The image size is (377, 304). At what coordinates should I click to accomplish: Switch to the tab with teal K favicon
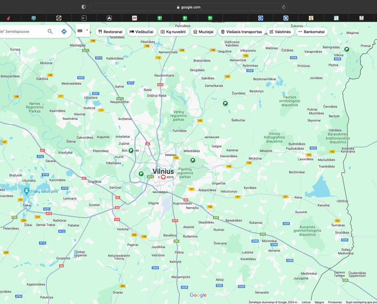tap(336, 18)
